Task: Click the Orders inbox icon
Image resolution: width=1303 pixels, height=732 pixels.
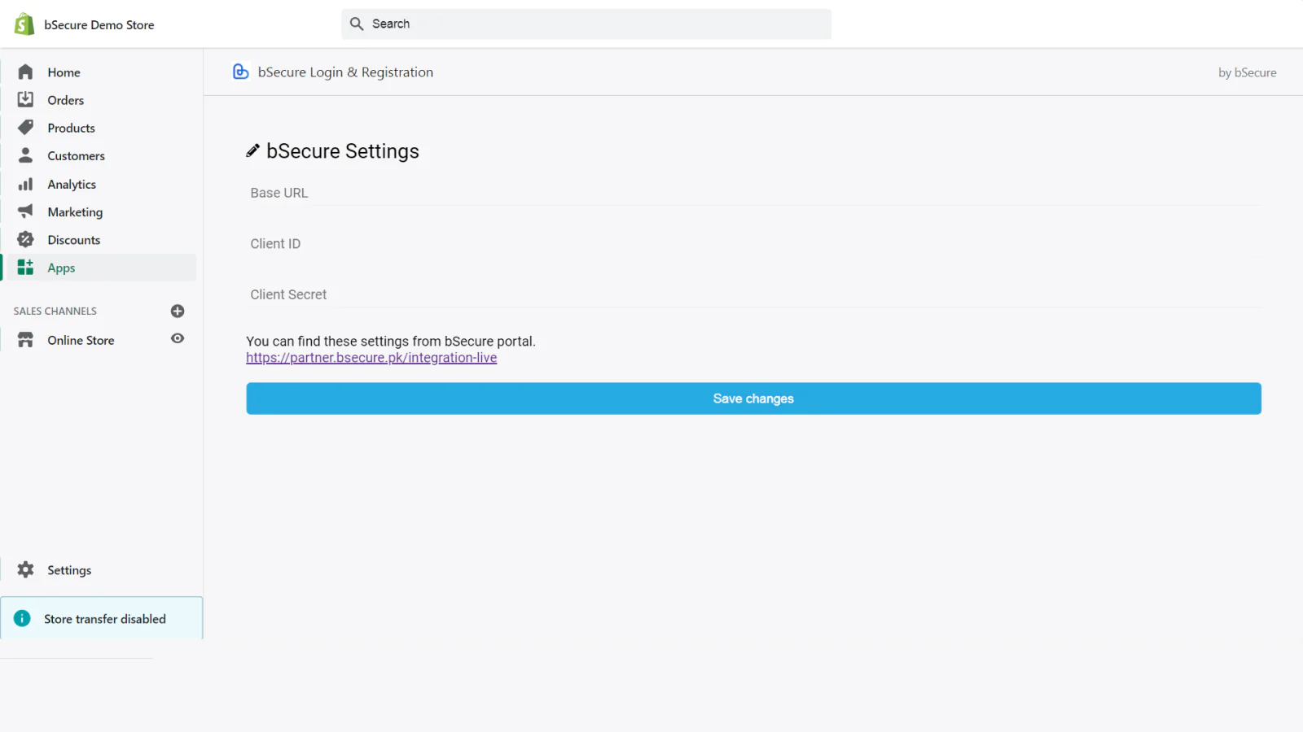Action: (x=25, y=100)
